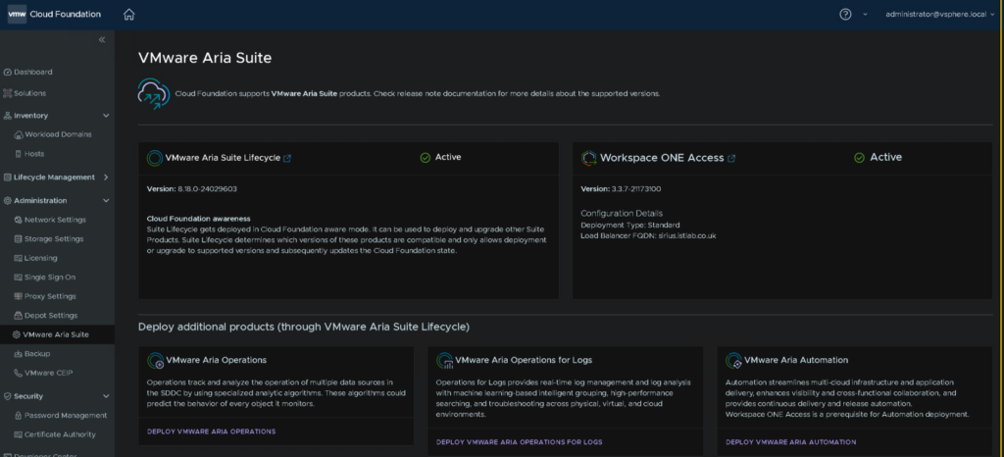Click the Configuration Details heading

coord(622,213)
